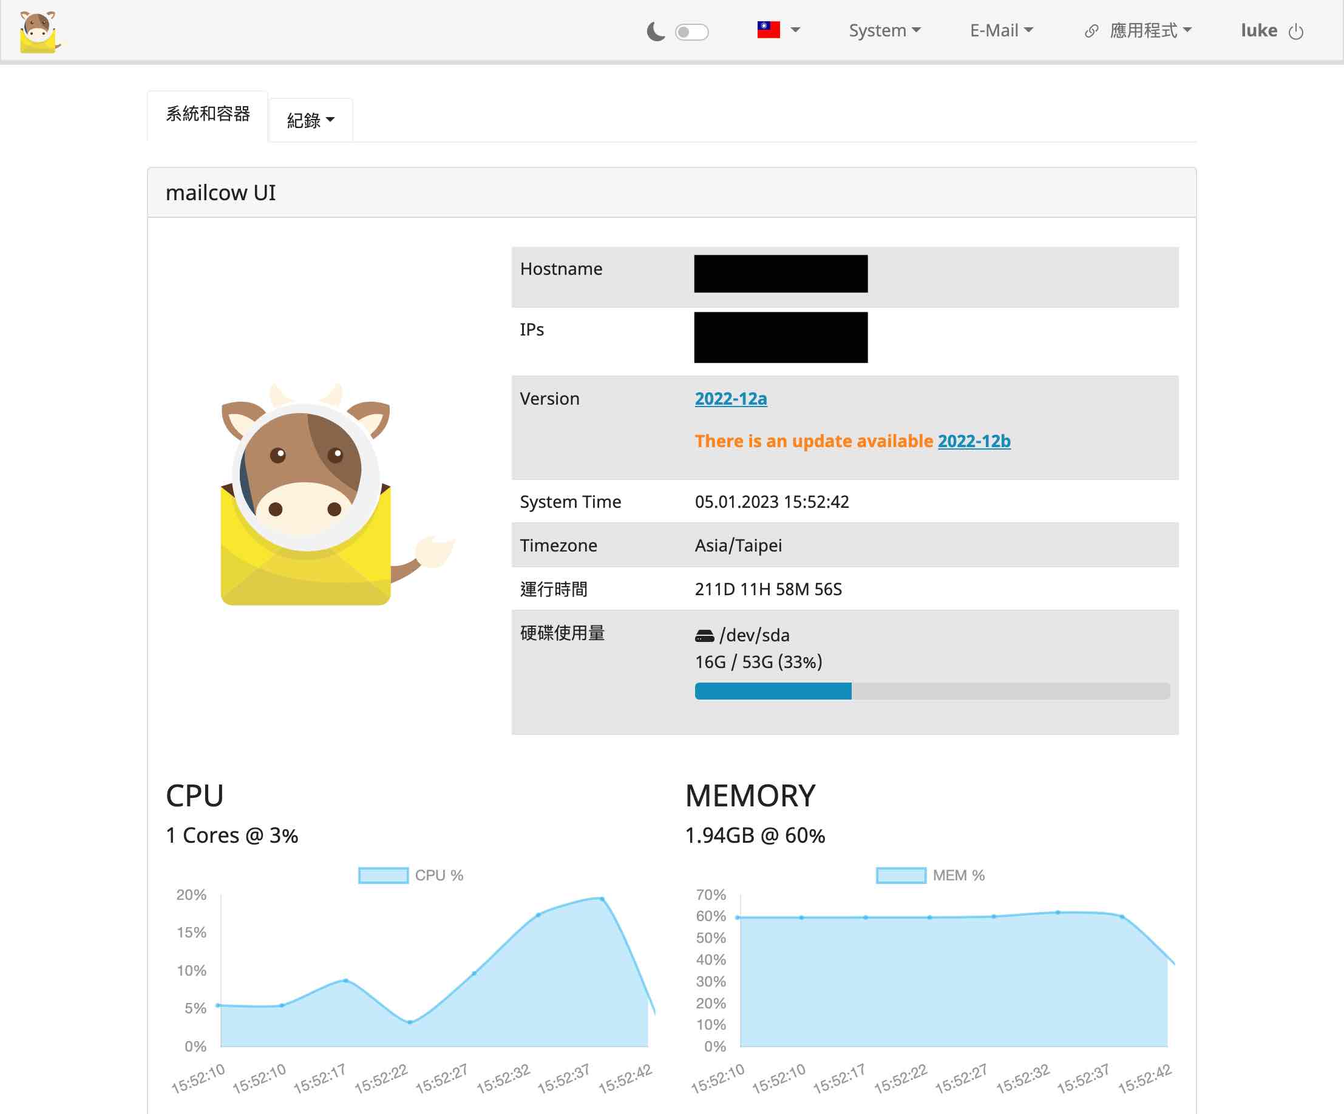Click the disk usage progress bar

pyautogui.click(x=932, y=691)
